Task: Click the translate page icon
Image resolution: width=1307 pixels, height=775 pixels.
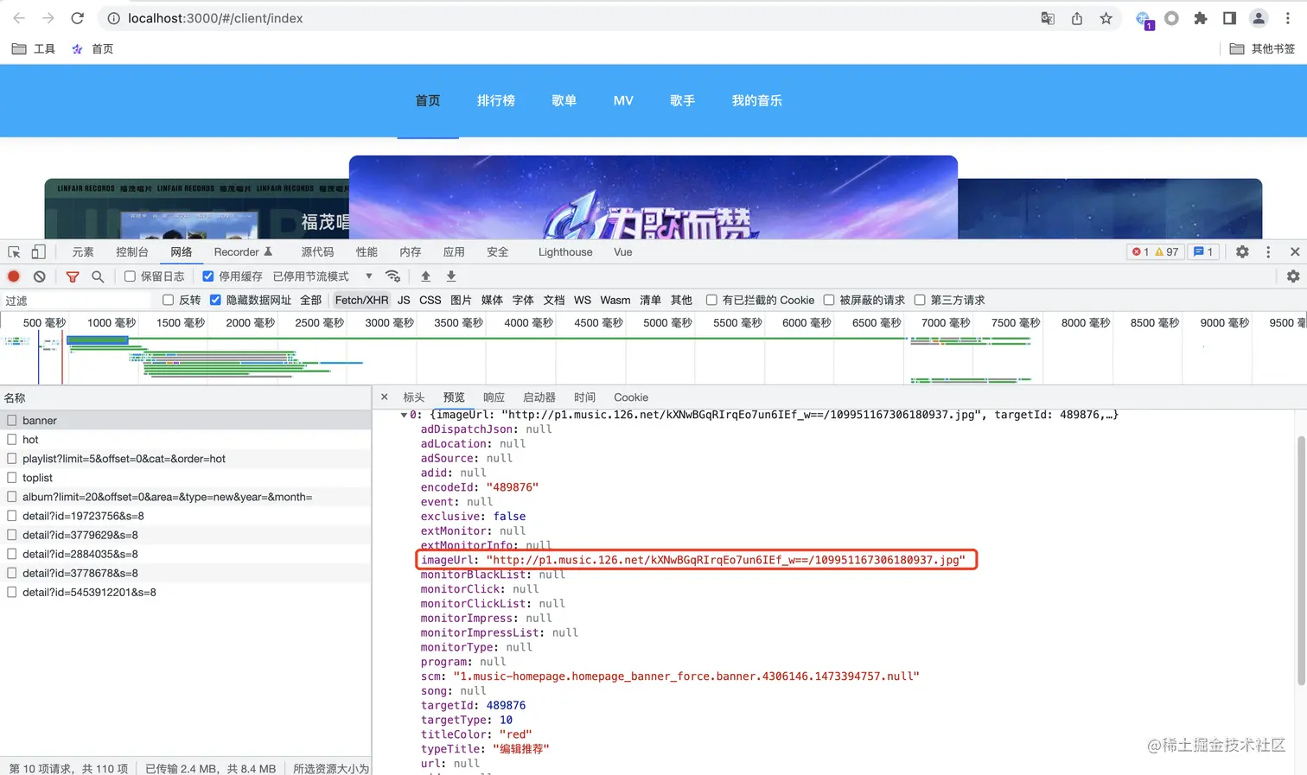Action: [1048, 18]
